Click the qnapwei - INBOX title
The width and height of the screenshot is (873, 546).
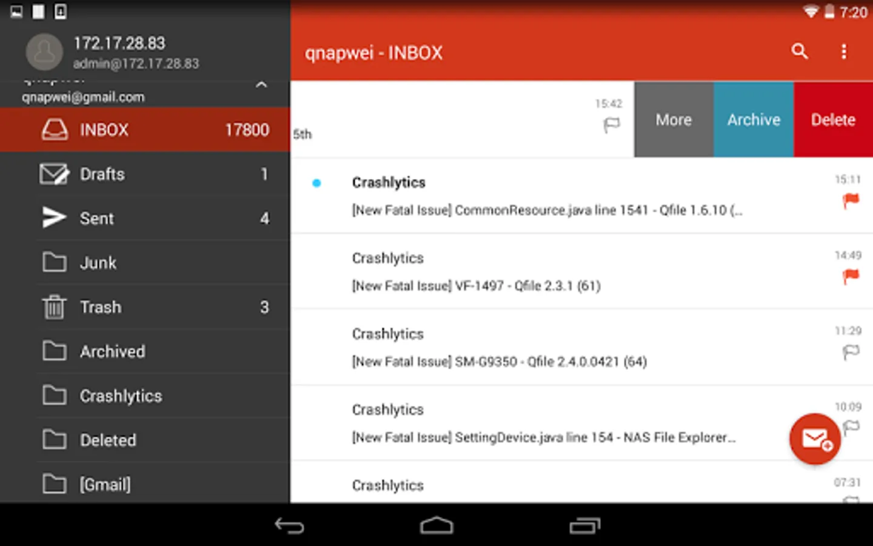(x=373, y=53)
